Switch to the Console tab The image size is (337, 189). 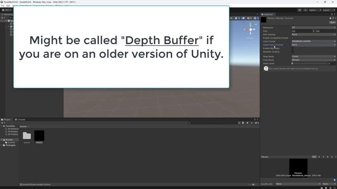coord(20,120)
